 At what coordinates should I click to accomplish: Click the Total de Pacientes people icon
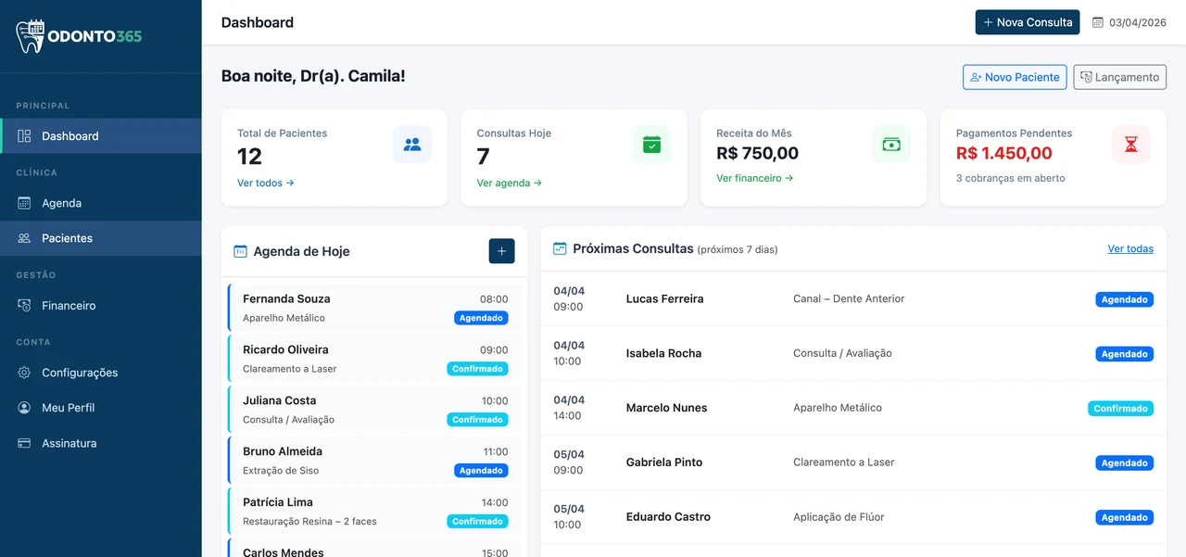click(x=412, y=145)
